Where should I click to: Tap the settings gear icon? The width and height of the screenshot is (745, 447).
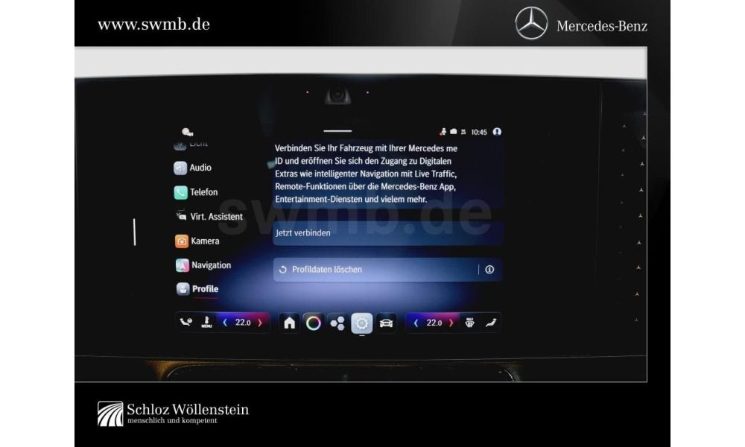[361, 323]
